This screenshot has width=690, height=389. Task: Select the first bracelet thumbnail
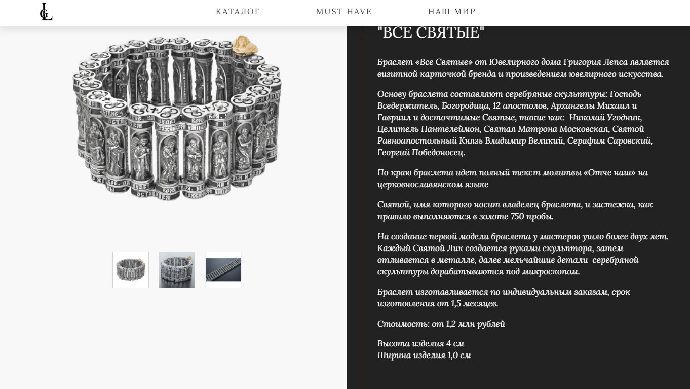131,270
